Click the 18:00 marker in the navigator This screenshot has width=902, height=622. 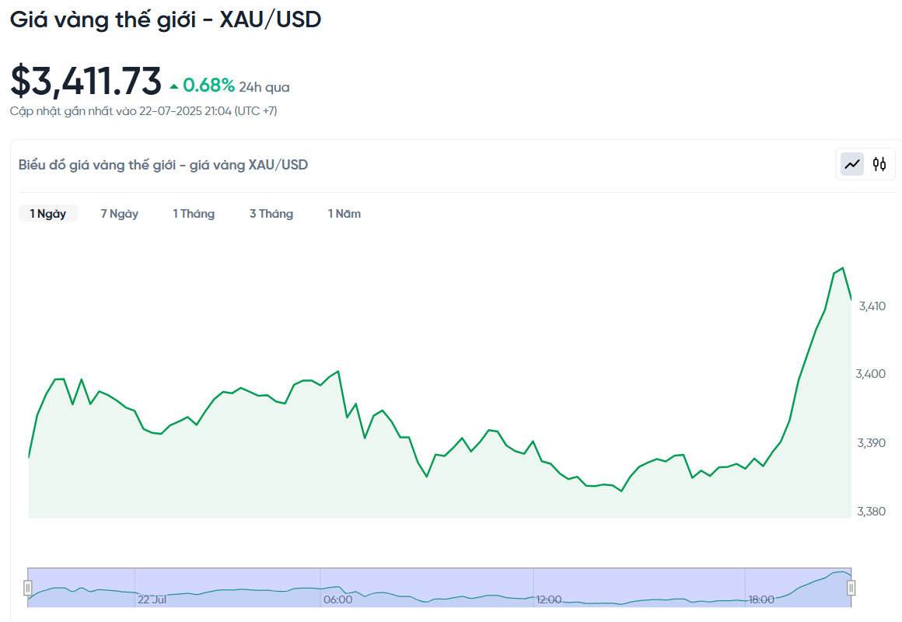point(761,599)
